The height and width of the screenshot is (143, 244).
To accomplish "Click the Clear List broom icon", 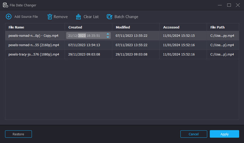I will (x=78, y=16).
